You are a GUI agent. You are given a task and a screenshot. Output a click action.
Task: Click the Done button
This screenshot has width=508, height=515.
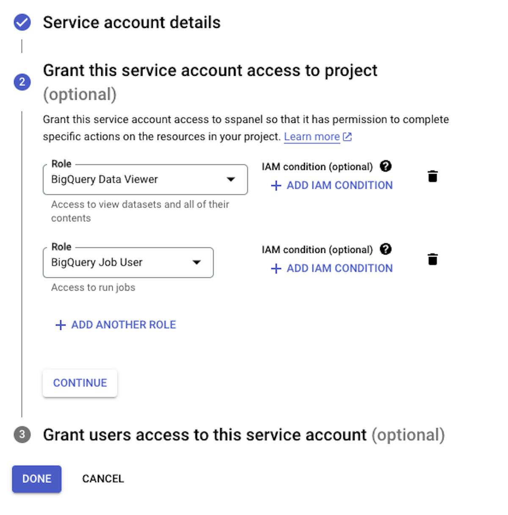(37, 479)
